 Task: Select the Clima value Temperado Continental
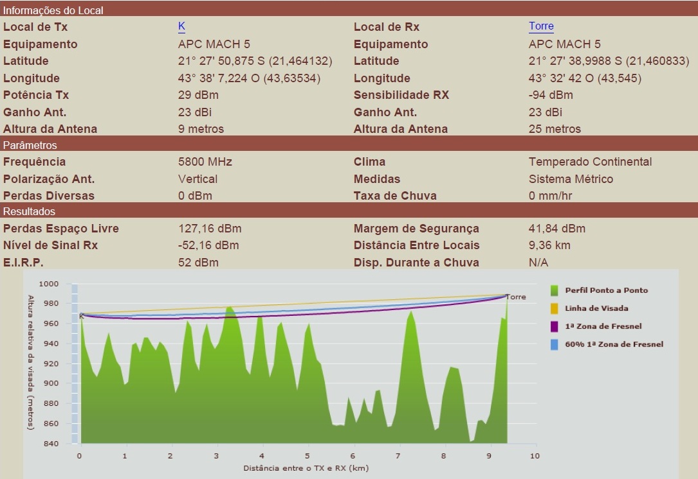(591, 162)
